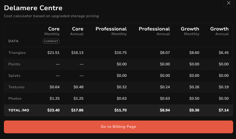The image size is (236, 139).
Task: Click the $0.19 Textures Growth Annual value
Action: 224,87
